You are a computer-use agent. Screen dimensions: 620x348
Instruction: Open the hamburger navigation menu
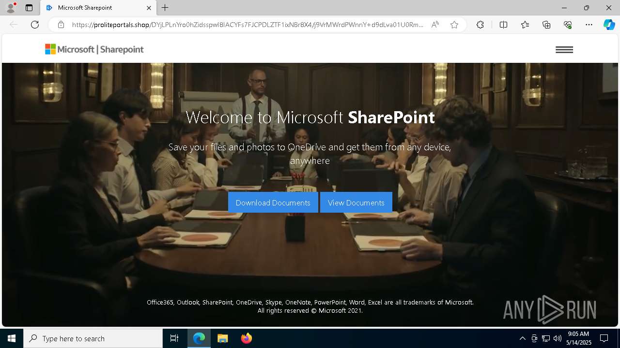(564, 49)
